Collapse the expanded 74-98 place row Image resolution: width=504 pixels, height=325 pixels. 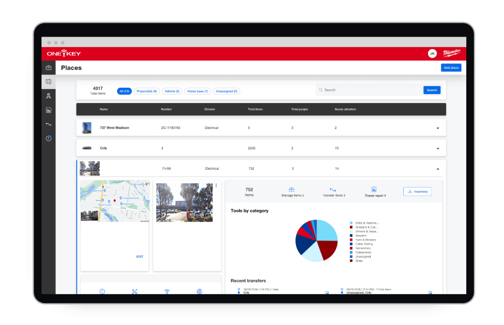[x=438, y=169]
